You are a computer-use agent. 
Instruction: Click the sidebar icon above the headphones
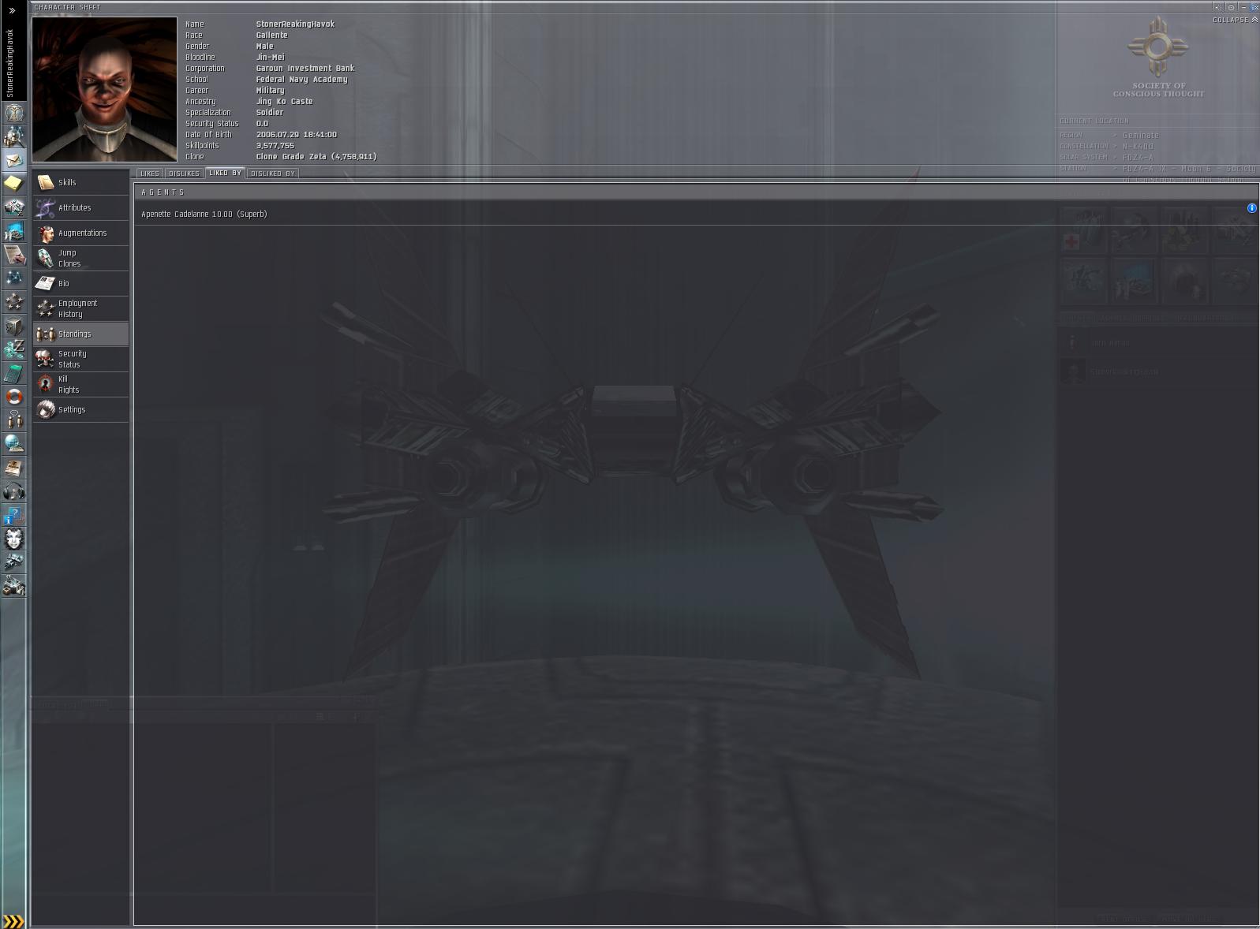(x=14, y=468)
